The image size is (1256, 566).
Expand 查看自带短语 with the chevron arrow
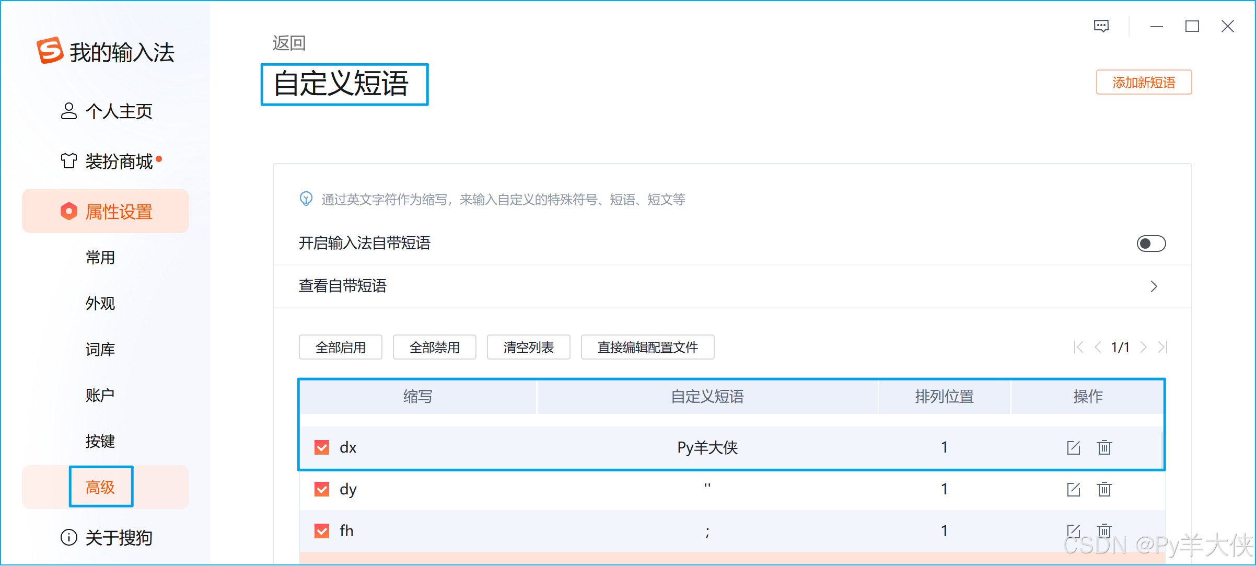tap(1154, 286)
